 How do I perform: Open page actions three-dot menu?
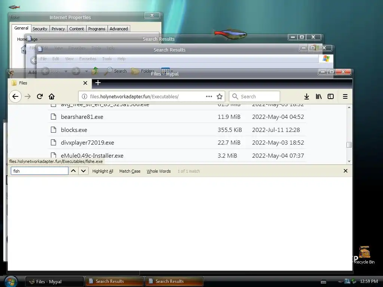[209, 96]
